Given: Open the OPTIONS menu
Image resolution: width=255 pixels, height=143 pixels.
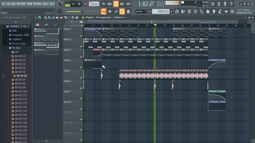Looking at the screenshot, I should (x=37, y=4).
